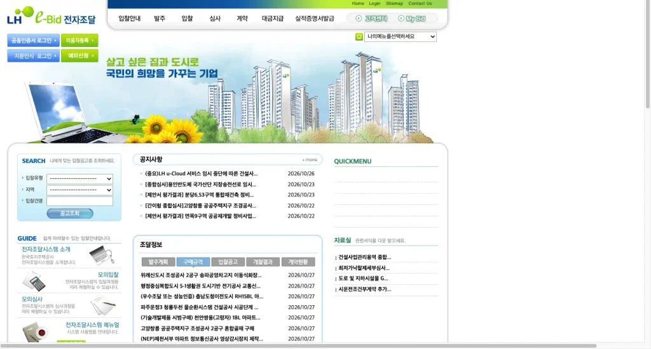
Task: Open the 입찰안내 menu
Action: tap(130, 18)
